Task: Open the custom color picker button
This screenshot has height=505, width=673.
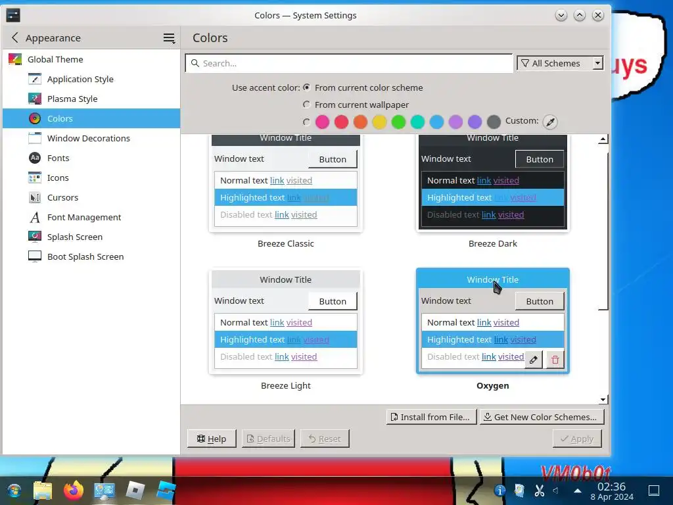Action: pyautogui.click(x=551, y=122)
